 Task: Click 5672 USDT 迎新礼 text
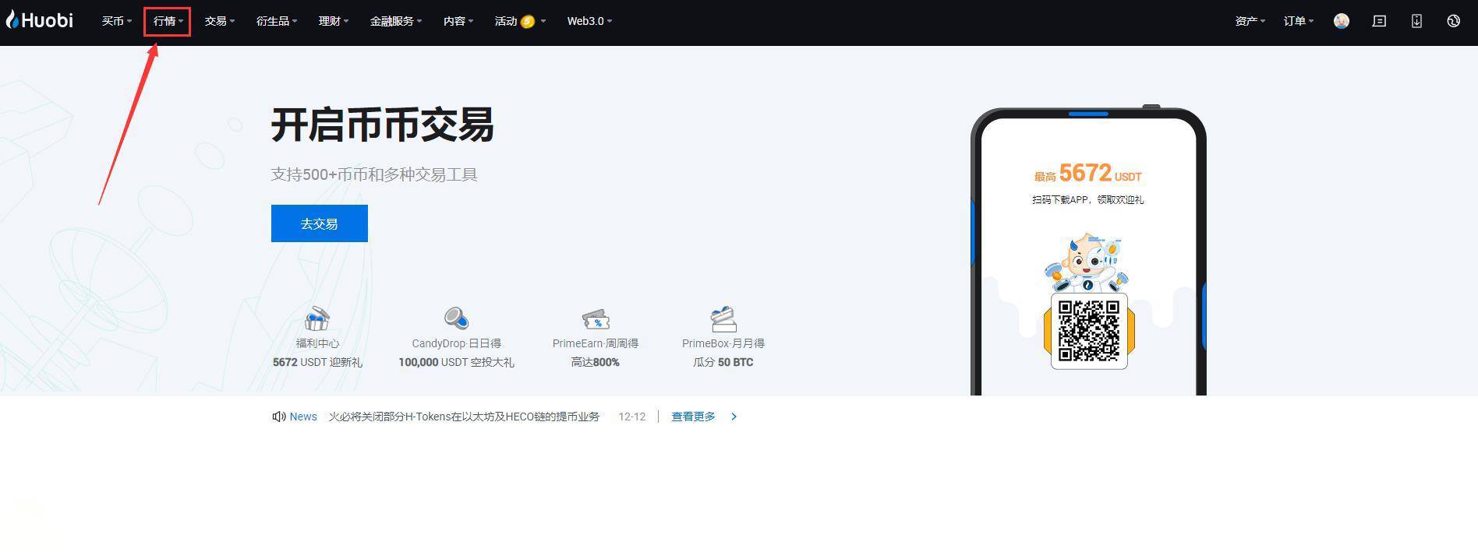click(x=317, y=362)
